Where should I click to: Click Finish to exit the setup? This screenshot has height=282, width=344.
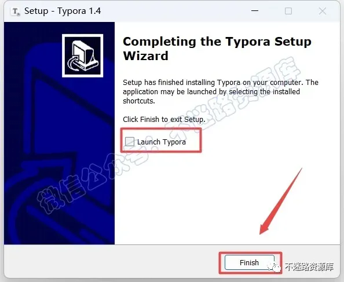[250, 262]
